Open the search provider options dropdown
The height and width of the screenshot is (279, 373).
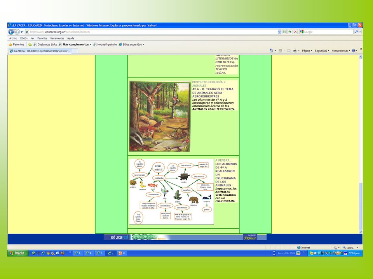[360, 32]
